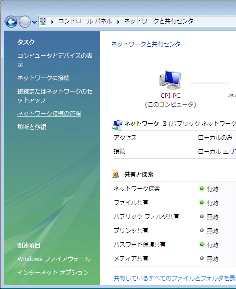The width and height of the screenshot is (236, 289).
Task: Open 接続またはネットワークのセットアップ link
Action: [55, 95]
